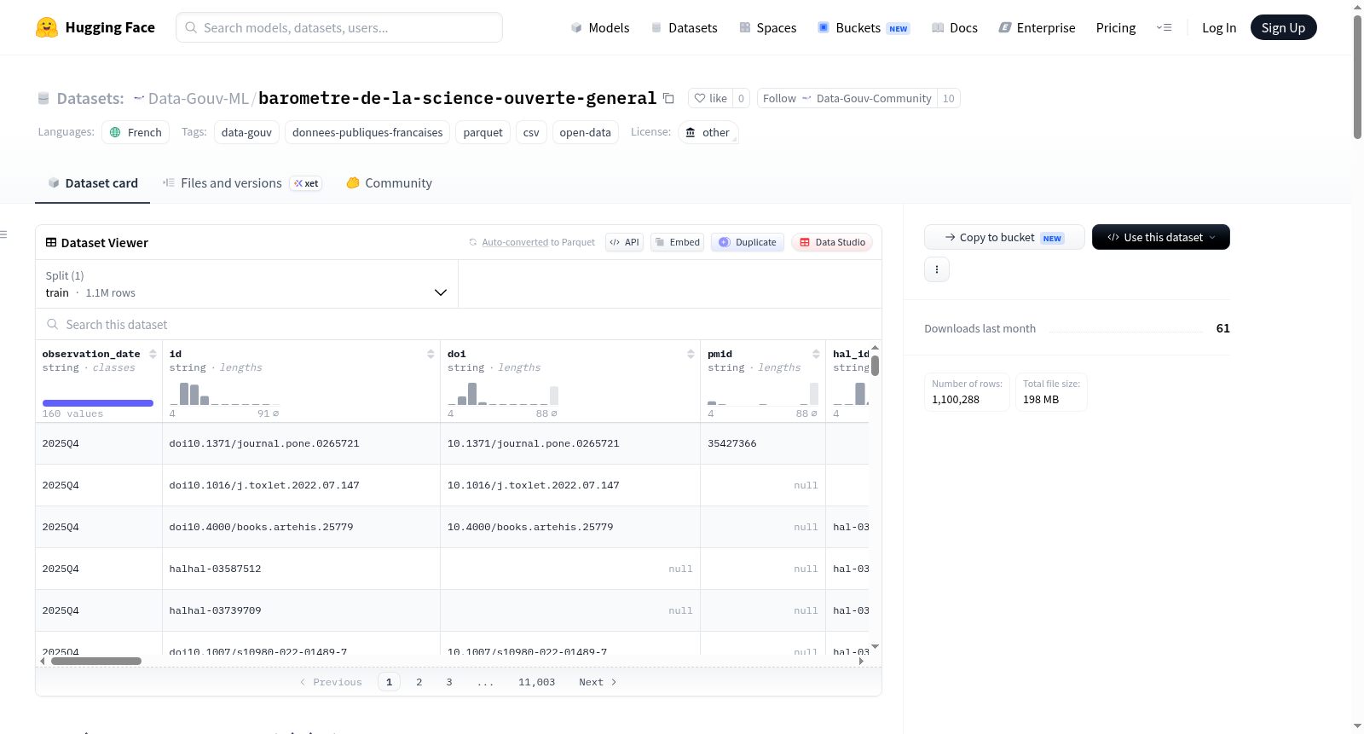Select the donnees-publiques-francaises tag

pyautogui.click(x=367, y=132)
